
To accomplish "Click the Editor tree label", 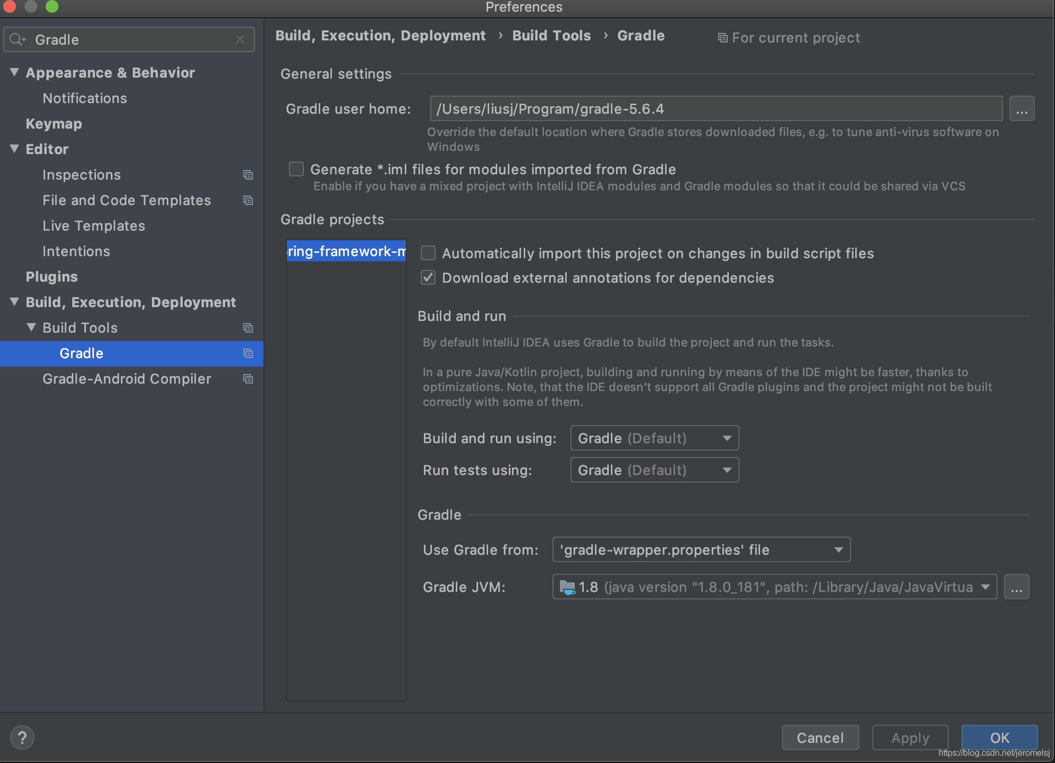I will click(x=47, y=149).
